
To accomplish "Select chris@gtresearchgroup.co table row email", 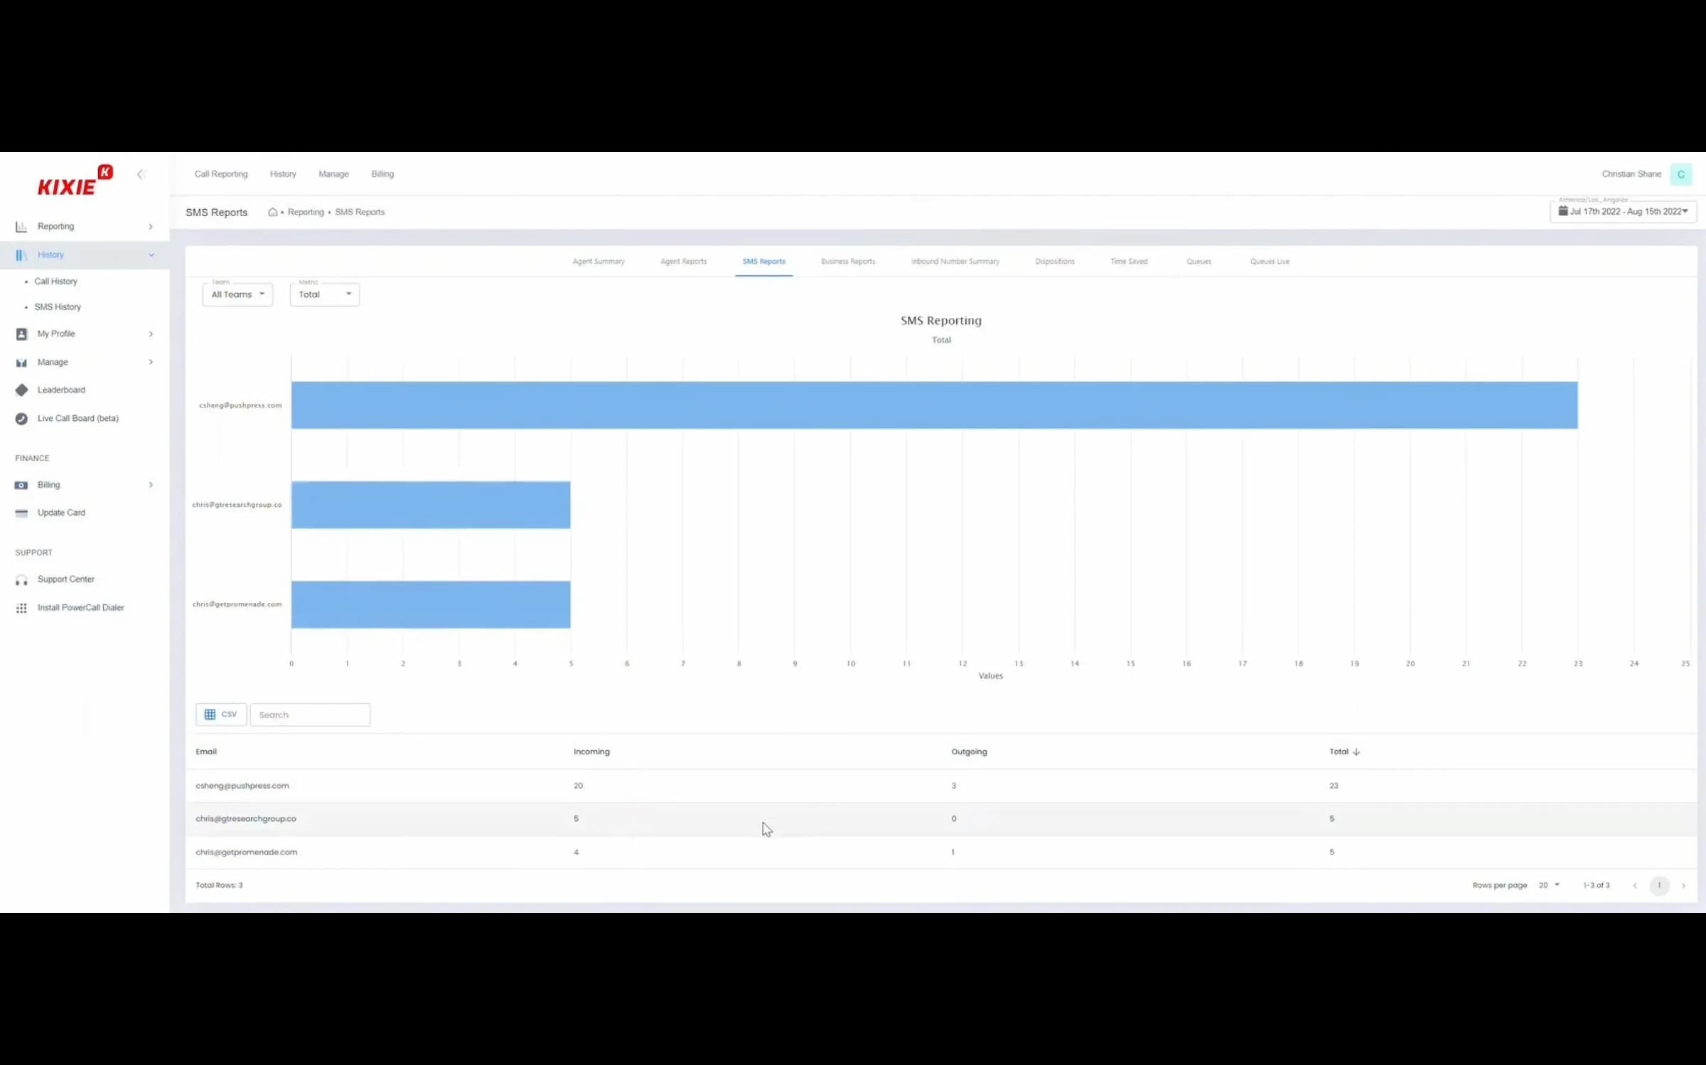I will coord(246,818).
